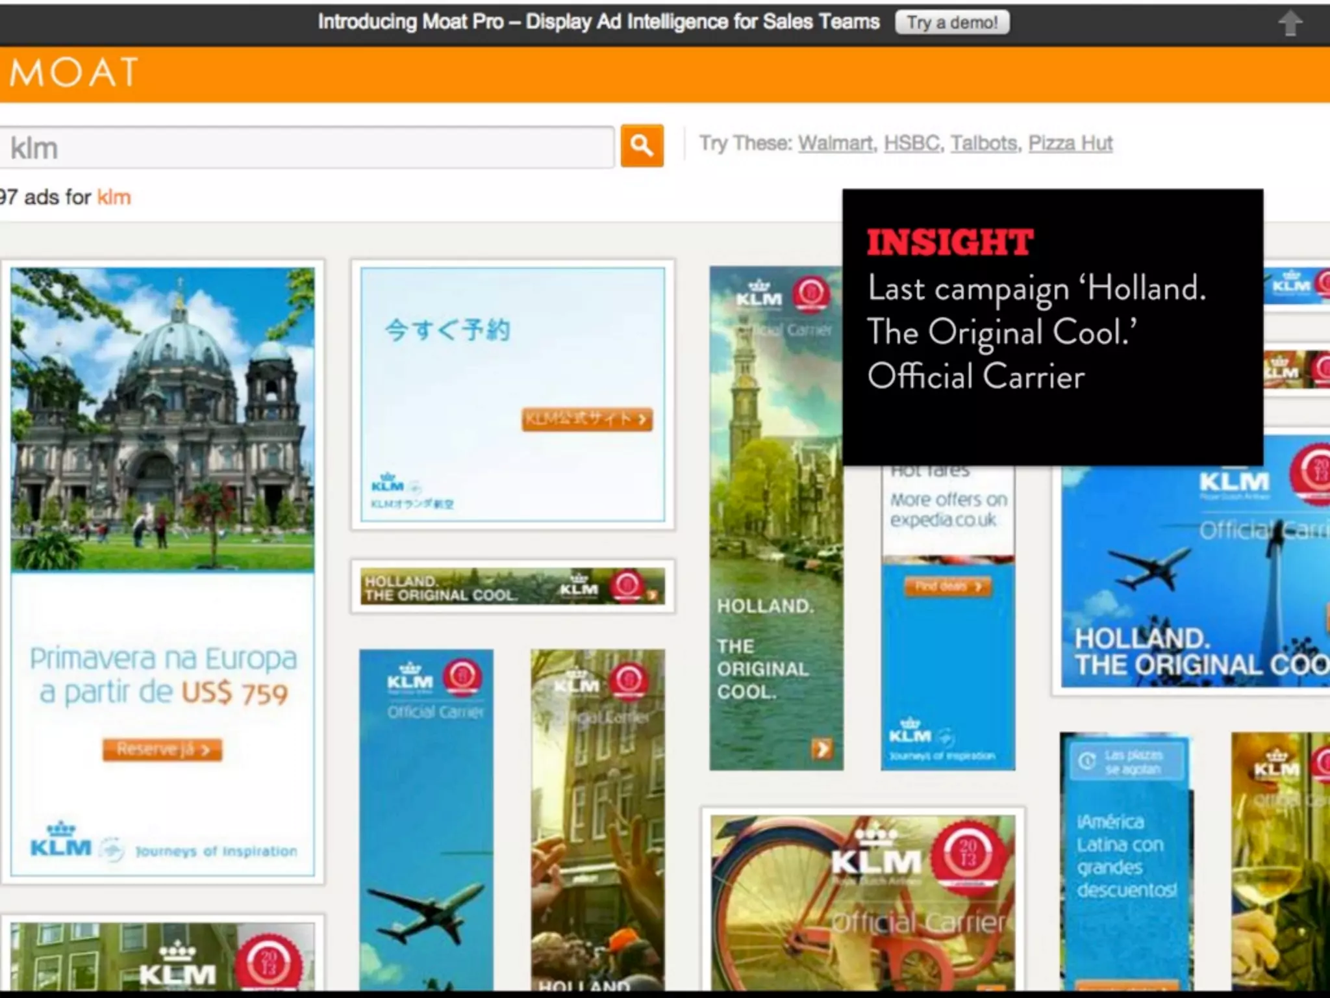The image size is (1330, 998).
Task: Open the HSBC suggestion link
Action: coord(912,143)
